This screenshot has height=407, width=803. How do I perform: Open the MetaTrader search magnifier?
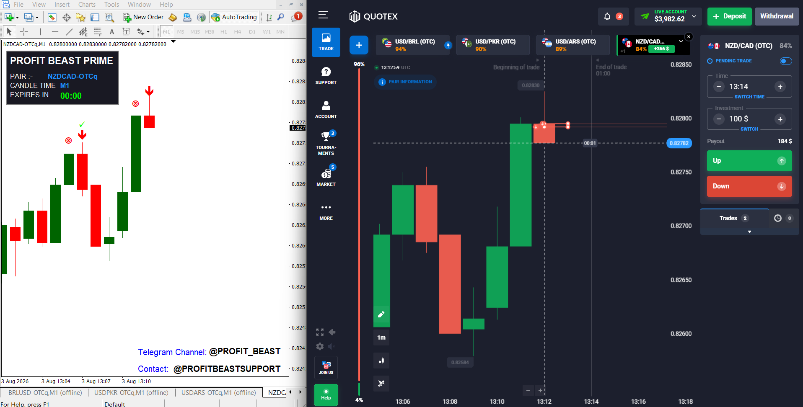(281, 17)
